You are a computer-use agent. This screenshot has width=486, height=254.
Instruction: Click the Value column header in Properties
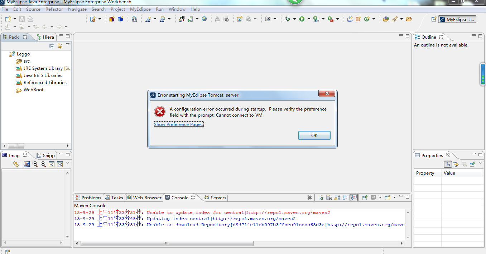462,173
